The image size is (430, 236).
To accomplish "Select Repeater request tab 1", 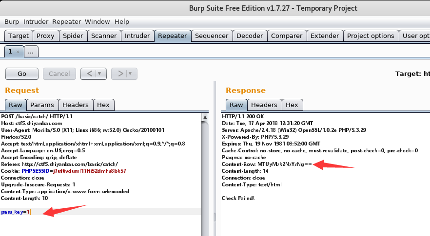I will pyautogui.click(x=10, y=52).
